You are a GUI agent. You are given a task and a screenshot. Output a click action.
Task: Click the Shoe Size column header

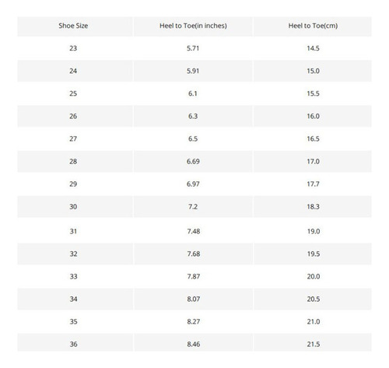pyautogui.click(x=73, y=26)
